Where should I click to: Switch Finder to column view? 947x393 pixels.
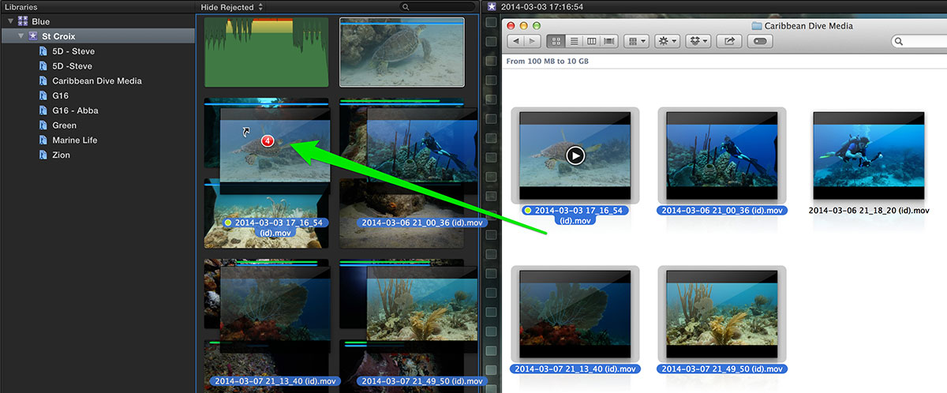(591, 41)
